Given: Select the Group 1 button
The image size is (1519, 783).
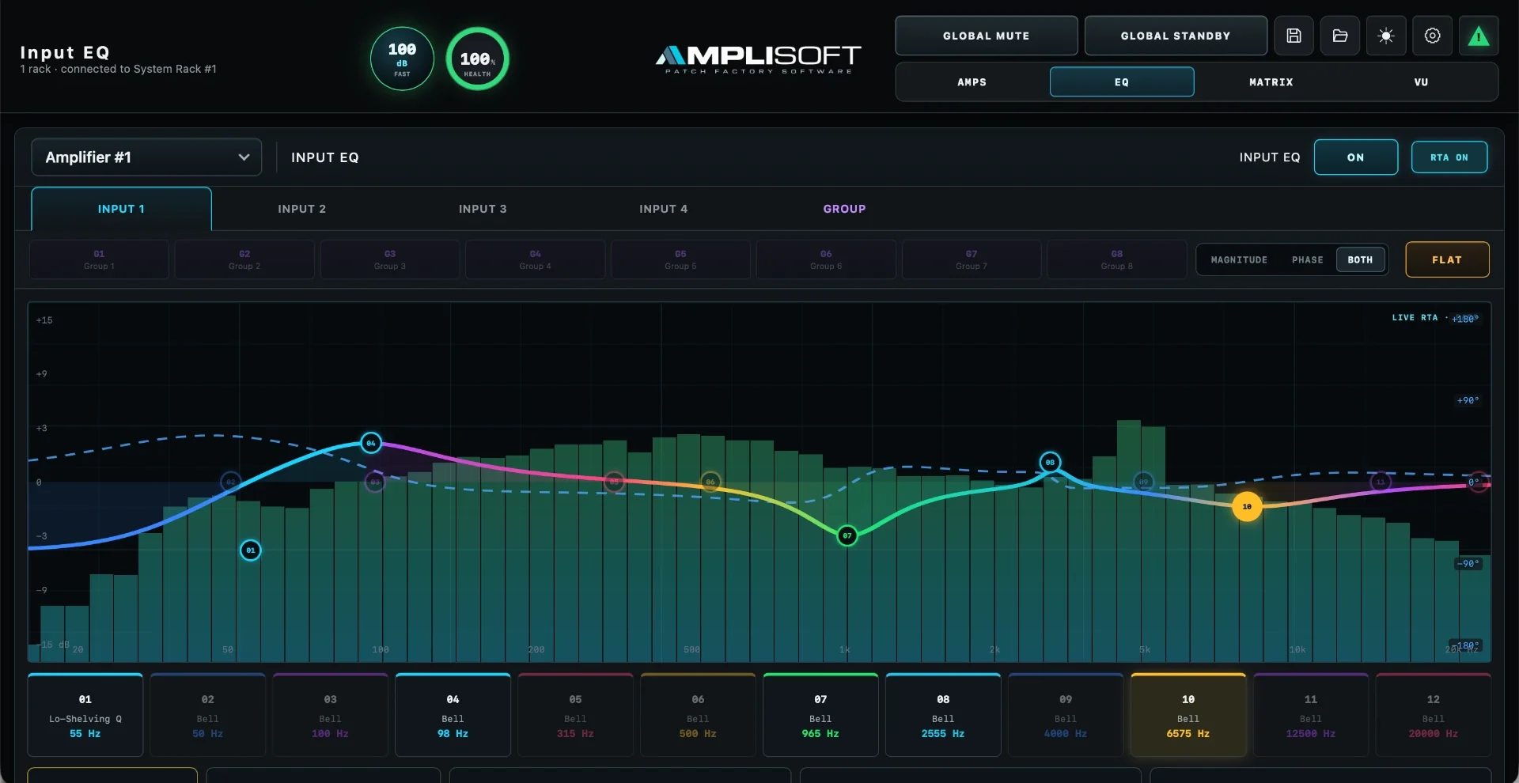Looking at the screenshot, I should click(x=99, y=259).
